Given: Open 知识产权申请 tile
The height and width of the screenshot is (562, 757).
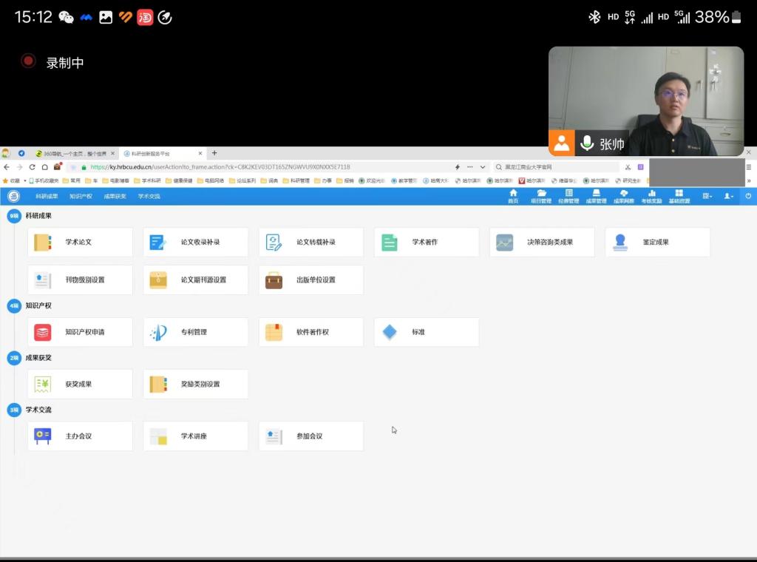Looking at the screenshot, I should coord(80,332).
